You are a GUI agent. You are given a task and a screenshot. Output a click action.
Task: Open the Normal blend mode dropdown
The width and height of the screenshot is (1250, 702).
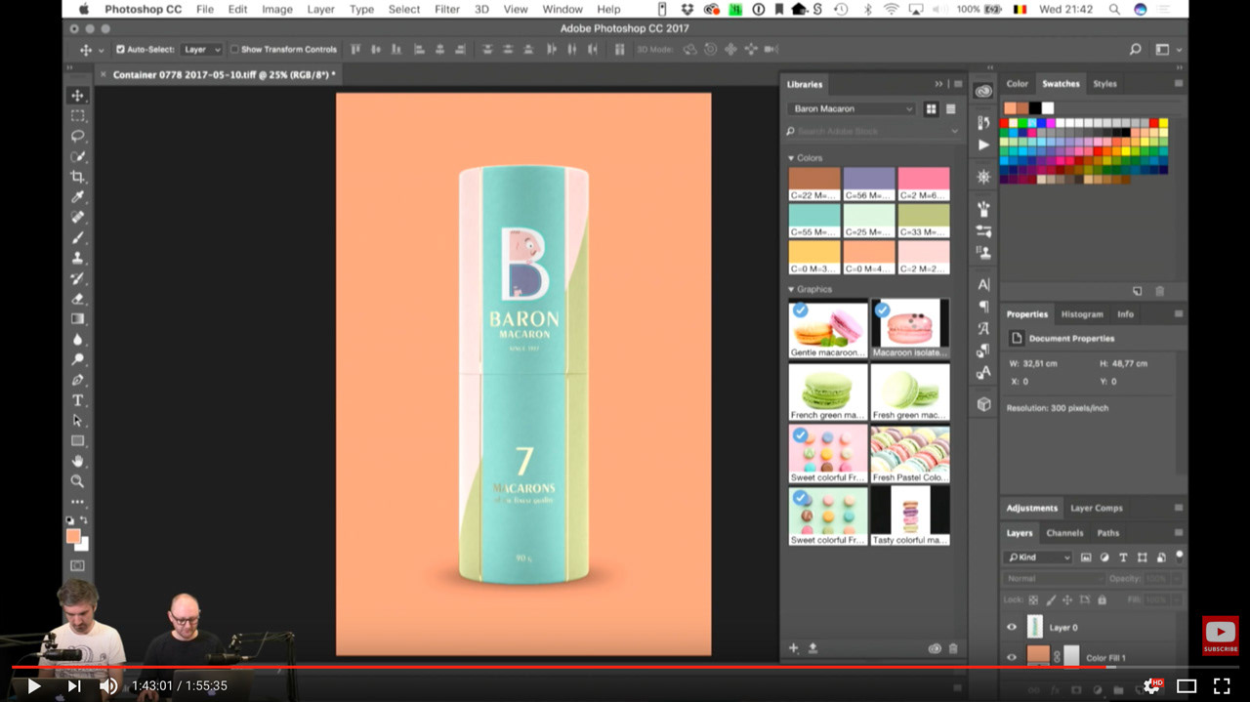[1053, 578]
